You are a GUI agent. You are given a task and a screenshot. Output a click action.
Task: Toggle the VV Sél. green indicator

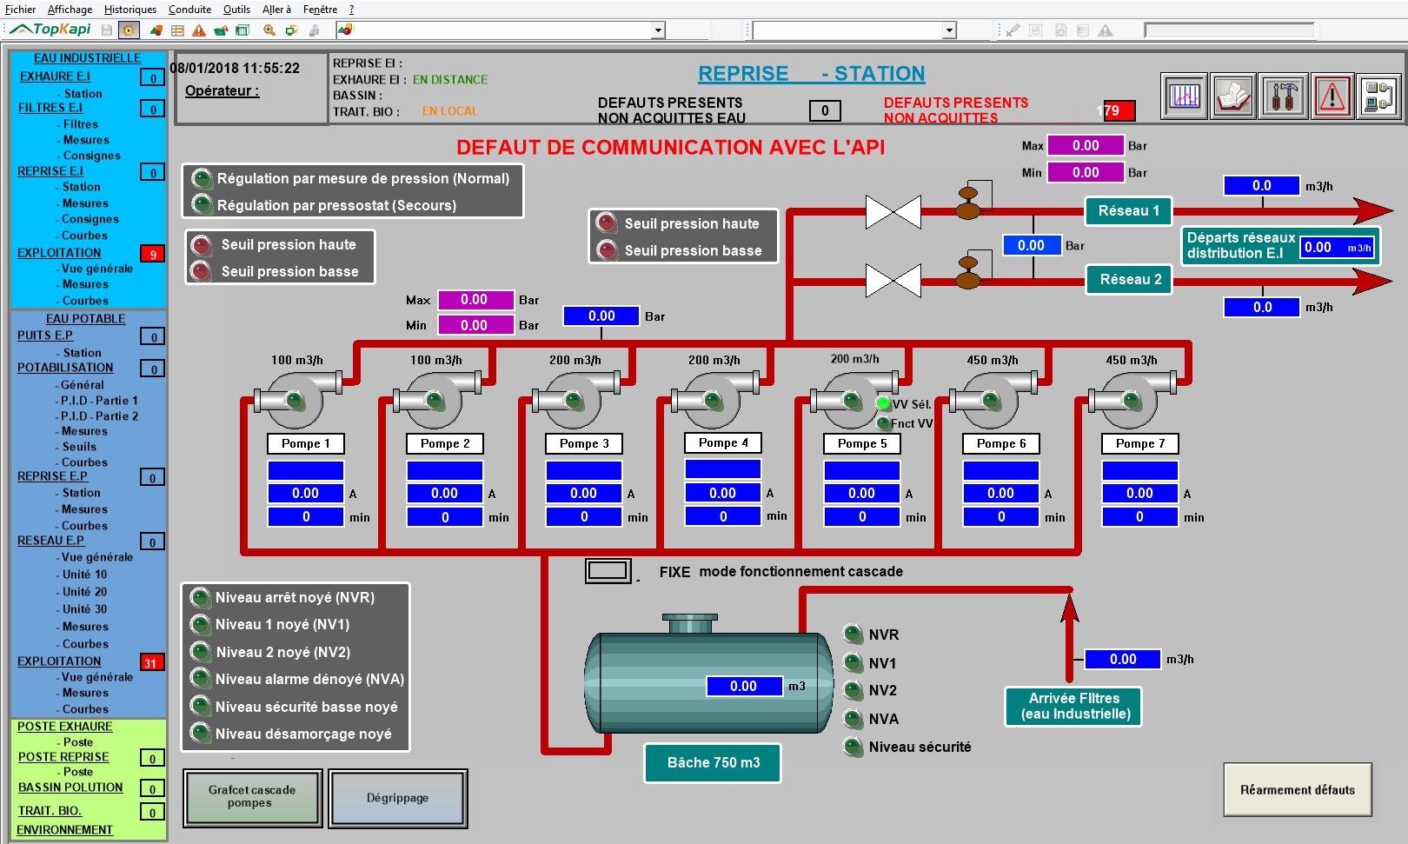pyautogui.click(x=883, y=404)
